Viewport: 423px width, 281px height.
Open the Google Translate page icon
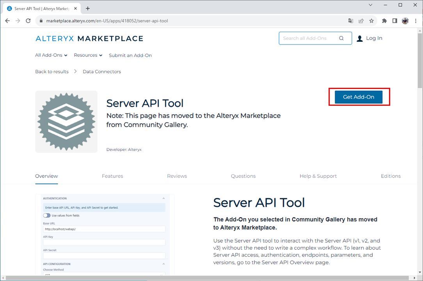point(351,21)
